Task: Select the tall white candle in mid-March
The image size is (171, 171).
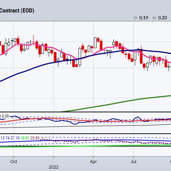Action: tap(80, 57)
